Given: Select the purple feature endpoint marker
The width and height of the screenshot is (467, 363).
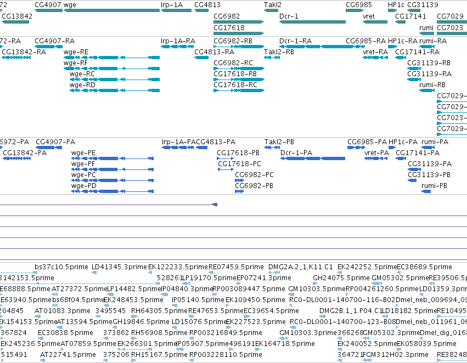Looking at the screenshot, I should (x=215, y=205).
